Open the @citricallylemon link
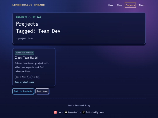 [x=95, y=112]
